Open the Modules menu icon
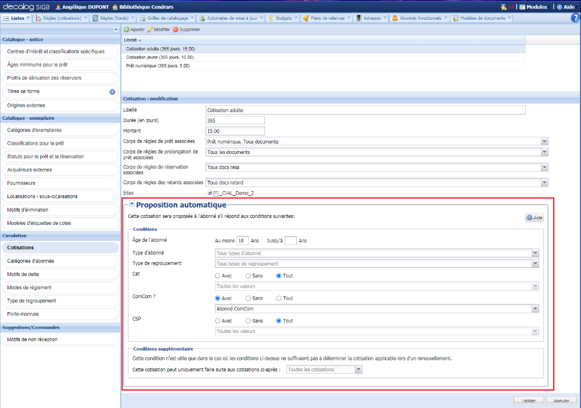Image resolution: width=581 pixels, height=408 pixels. [523, 7]
